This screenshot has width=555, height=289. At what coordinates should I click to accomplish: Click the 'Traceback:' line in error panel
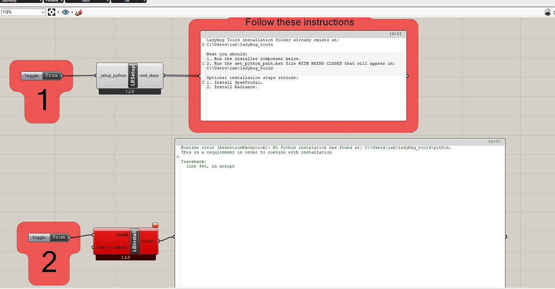tap(194, 162)
